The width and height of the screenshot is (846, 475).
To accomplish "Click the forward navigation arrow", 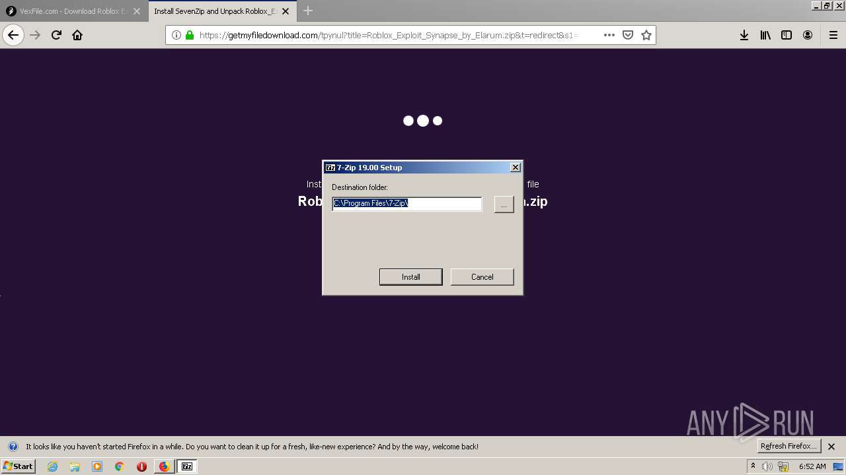I will click(x=35, y=35).
